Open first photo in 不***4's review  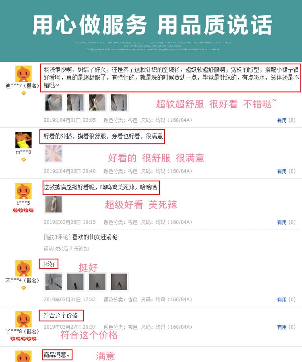click(x=54, y=282)
